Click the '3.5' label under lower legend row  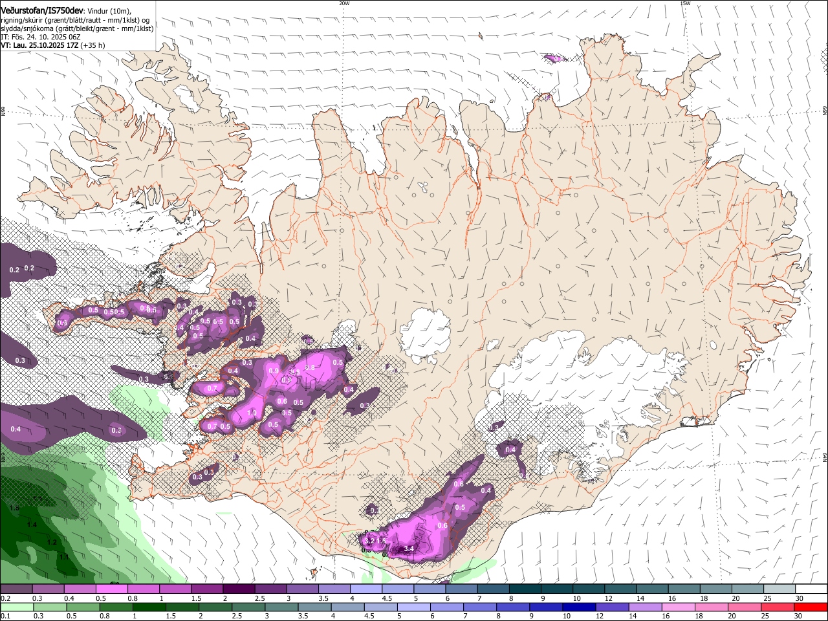pyautogui.click(x=303, y=616)
